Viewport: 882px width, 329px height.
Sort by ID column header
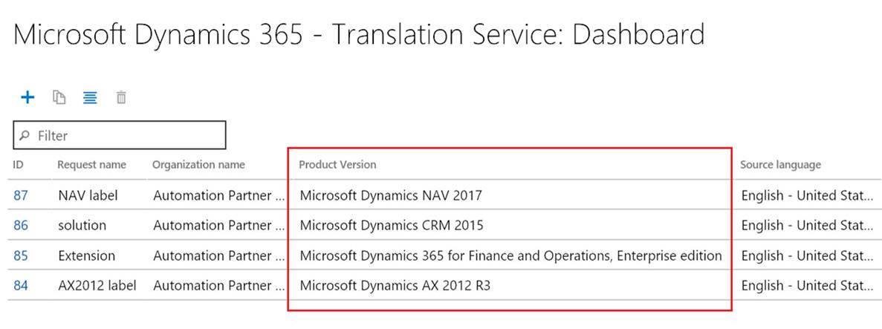(19, 165)
